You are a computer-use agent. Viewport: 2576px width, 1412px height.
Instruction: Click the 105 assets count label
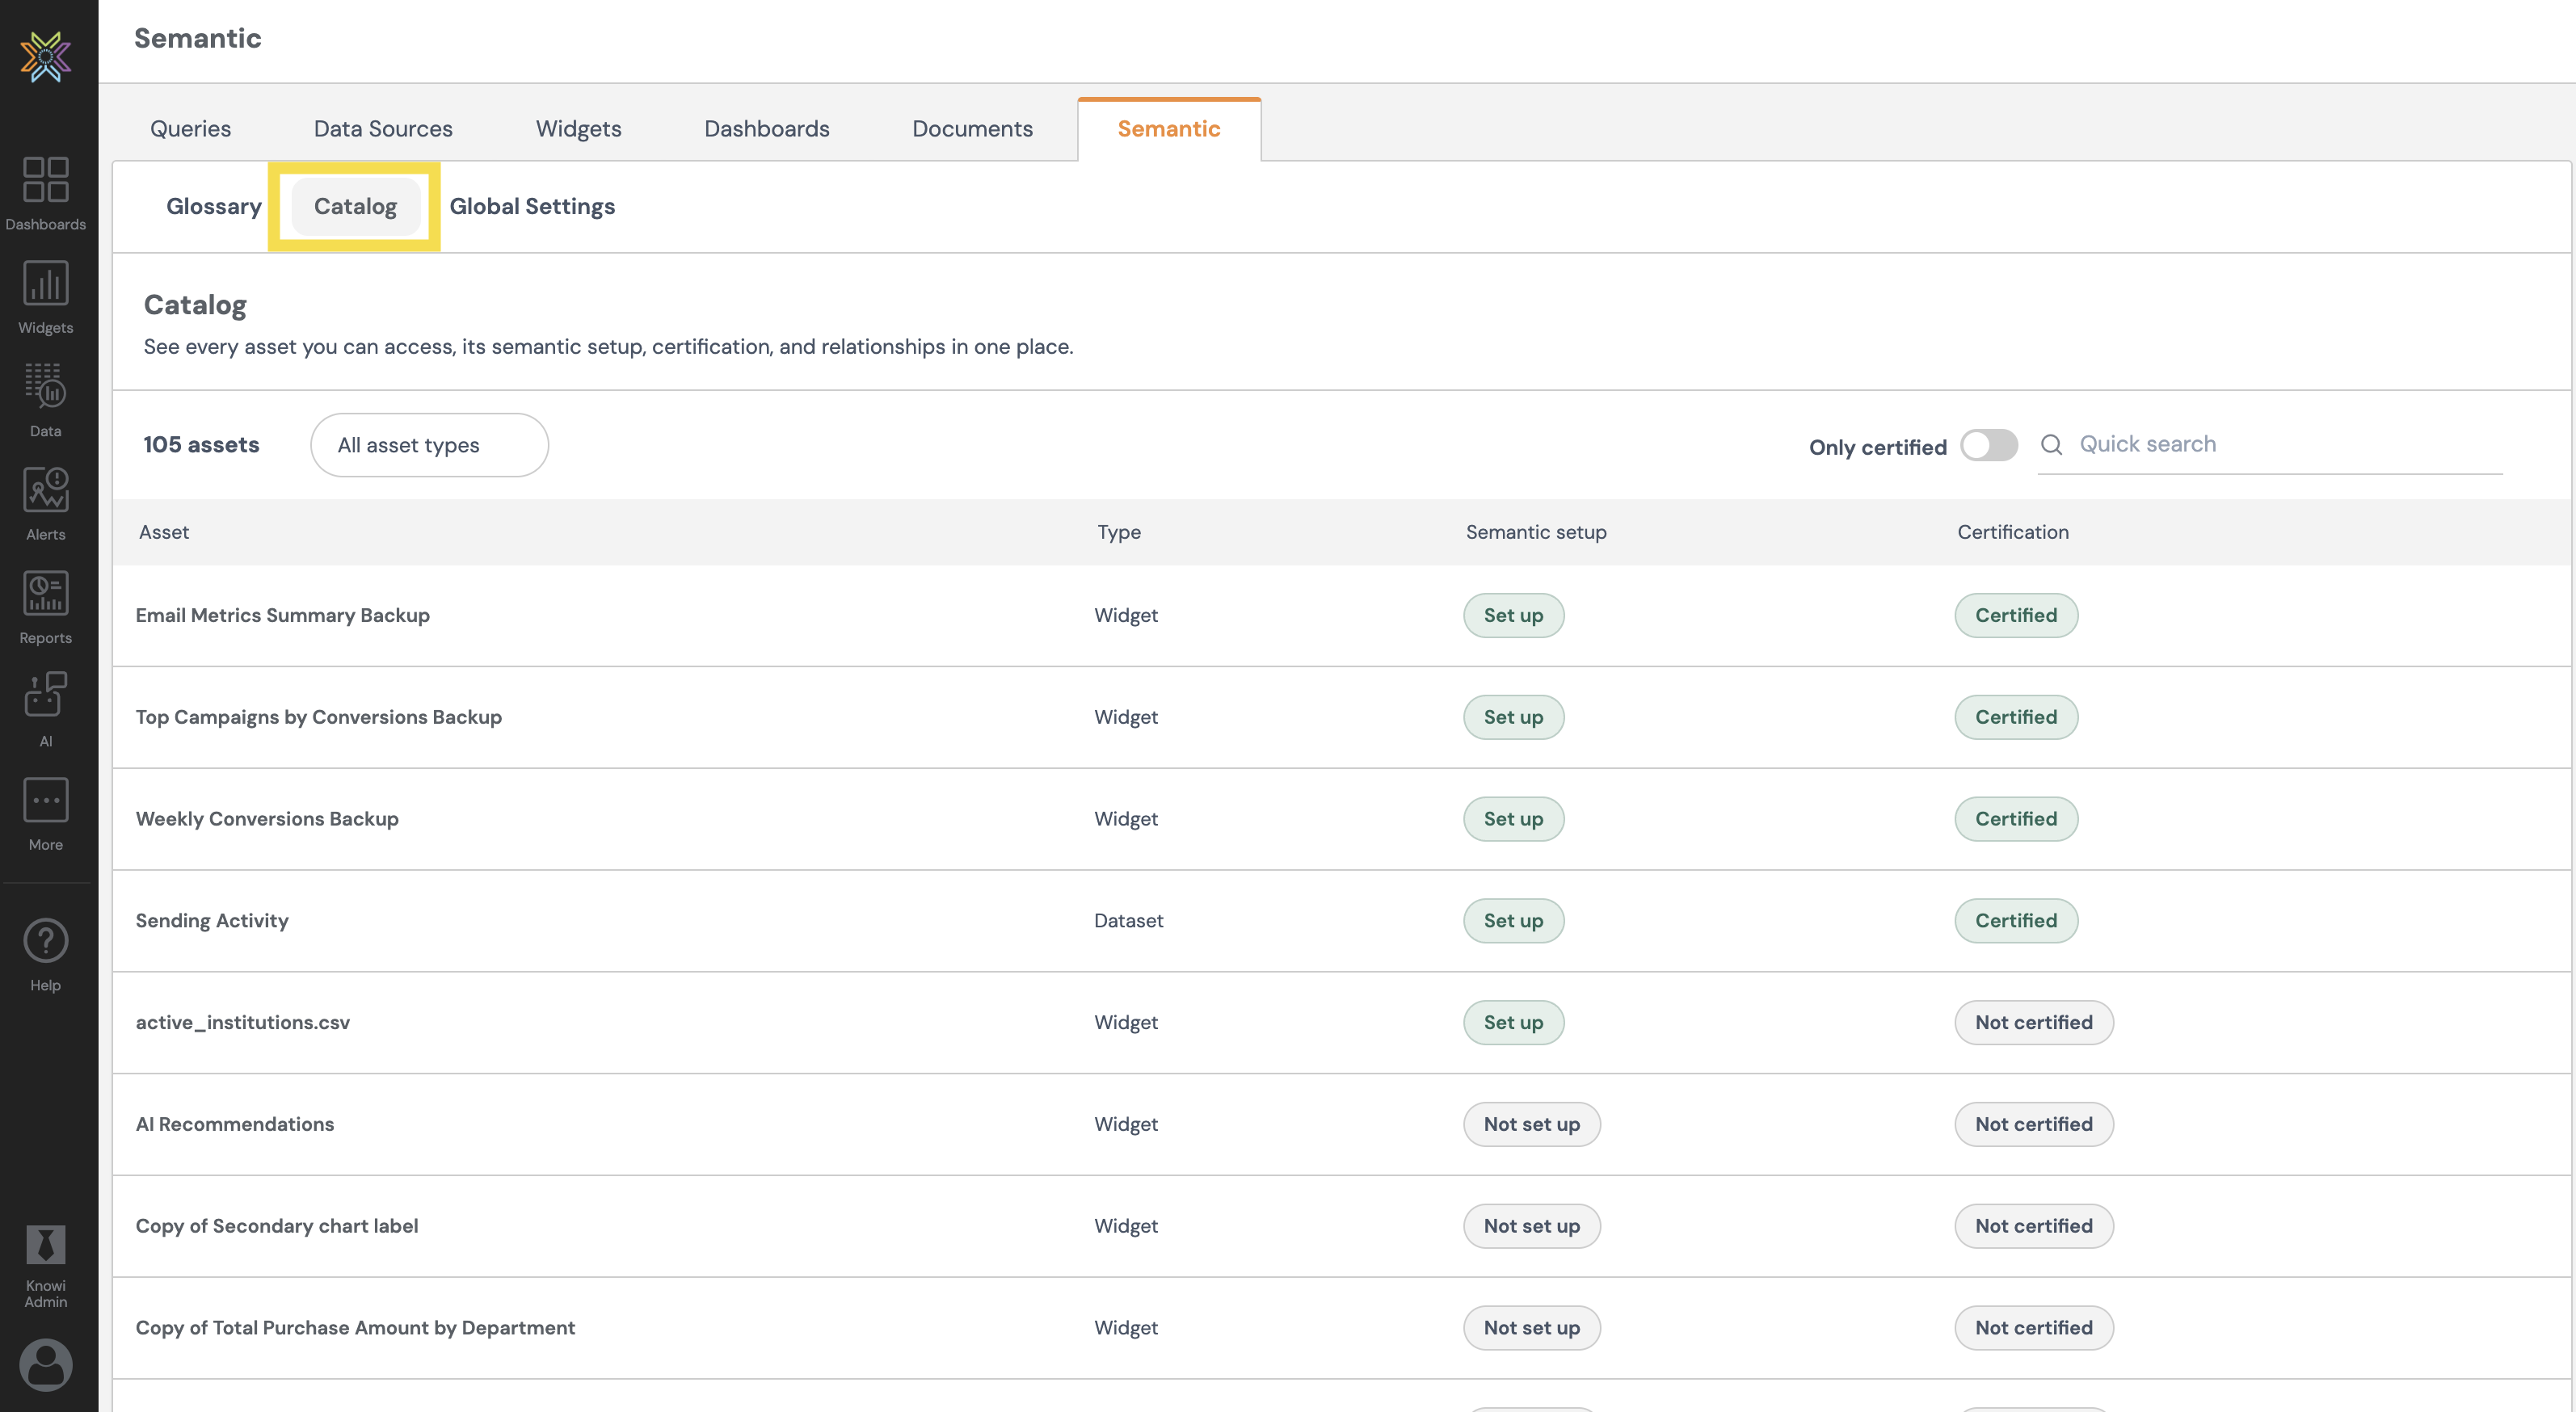coord(201,445)
